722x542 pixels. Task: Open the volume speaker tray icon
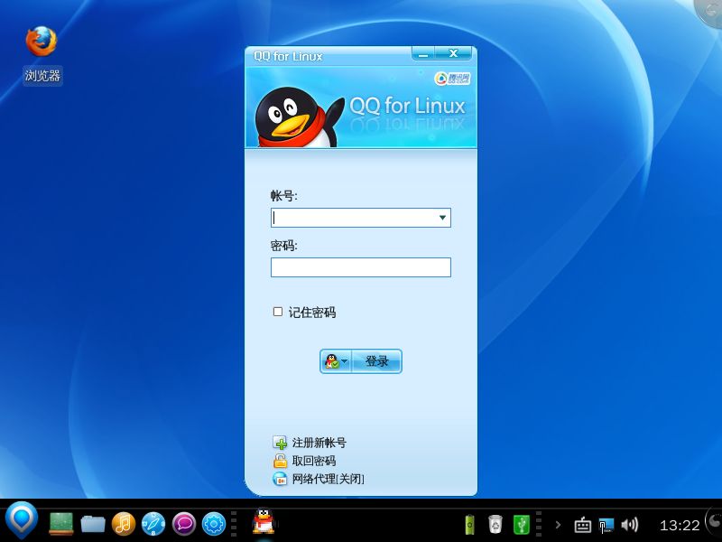[x=629, y=525]
